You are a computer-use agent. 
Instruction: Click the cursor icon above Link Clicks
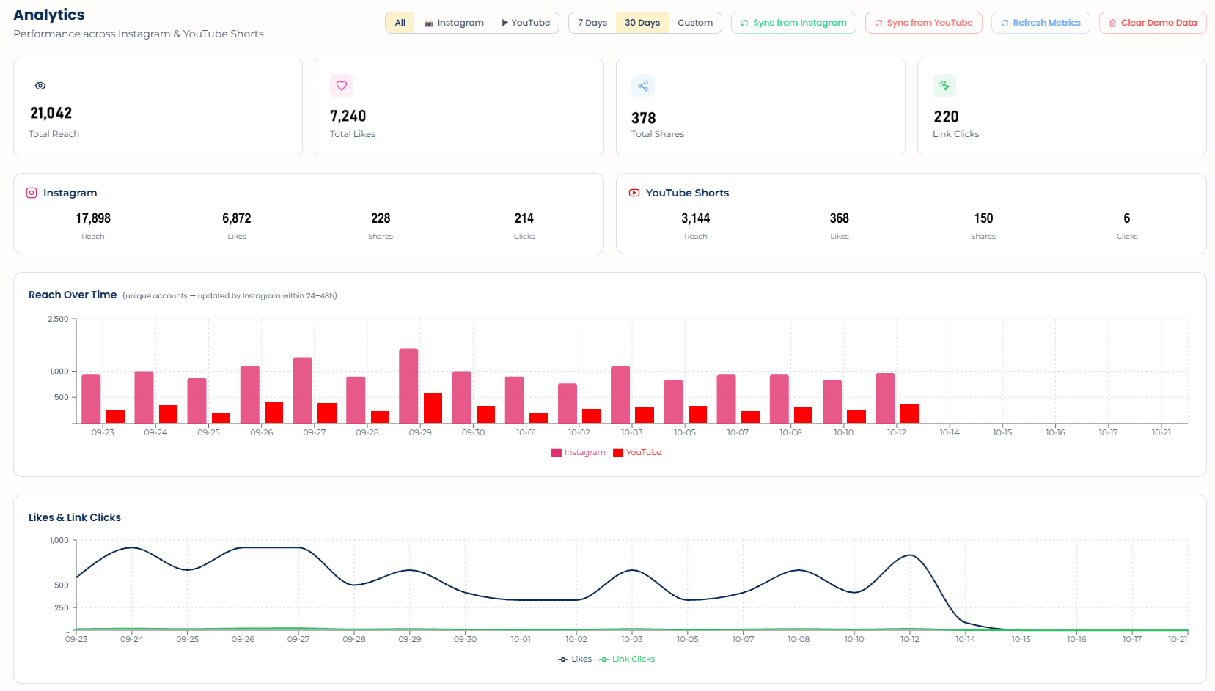click(944, 86)
